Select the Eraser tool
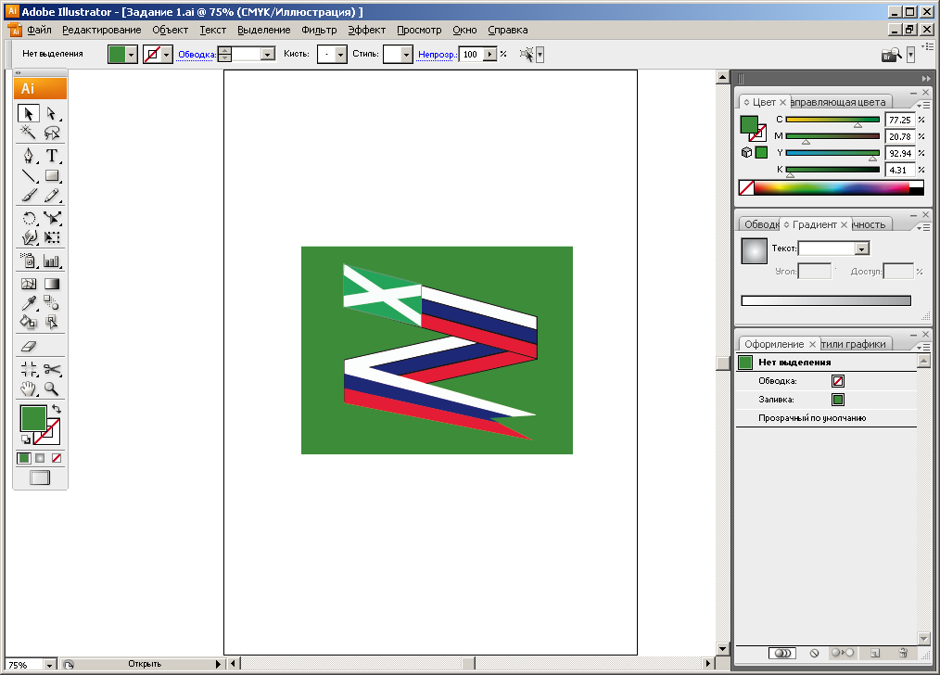This screenshot has width=940, height=675. (x=28, y=347)
